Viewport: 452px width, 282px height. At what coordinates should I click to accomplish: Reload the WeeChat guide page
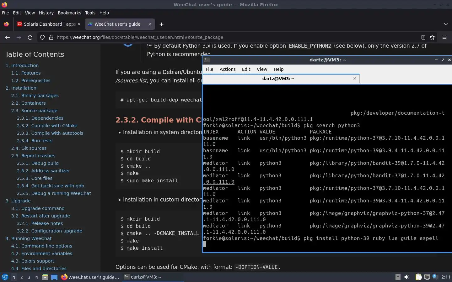click(x=30, y=37)
